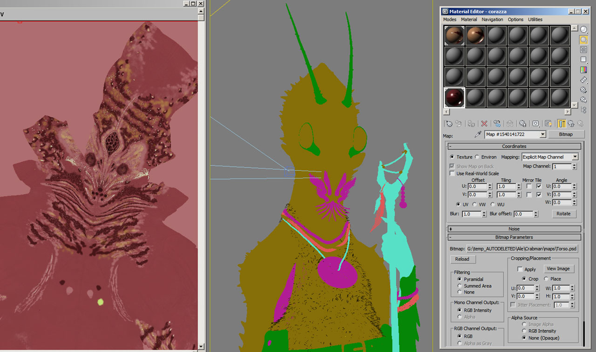
Task: Click the Make Unique icon
Action: [x=510, y=123]
